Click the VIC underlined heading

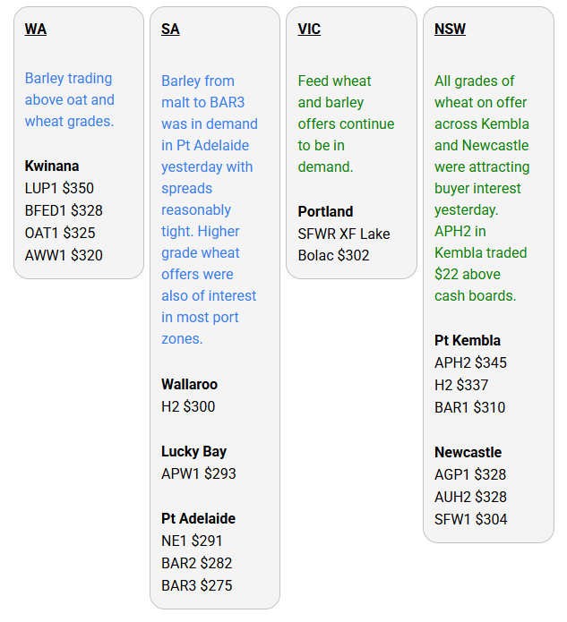pos(309,30)
